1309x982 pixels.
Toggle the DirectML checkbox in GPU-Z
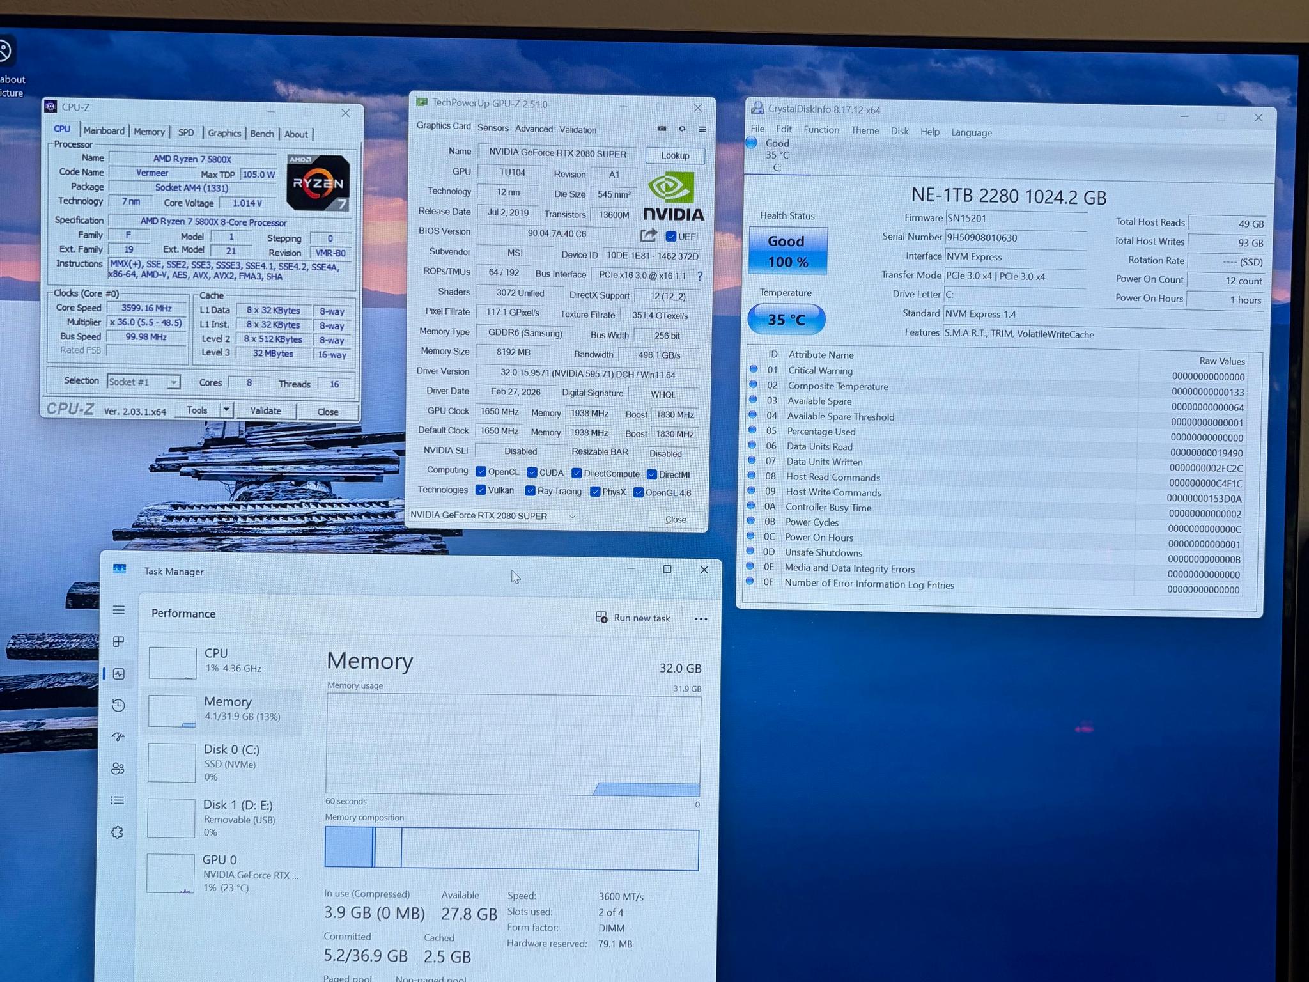point(652,474)
